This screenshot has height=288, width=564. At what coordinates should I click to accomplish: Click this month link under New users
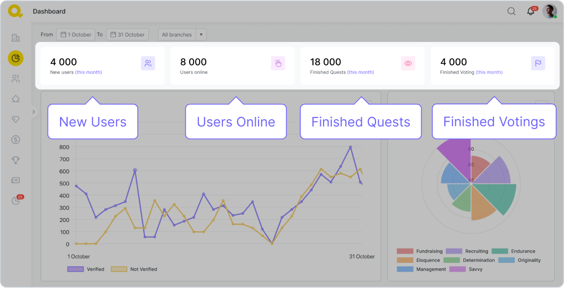(x=89, y=72)
